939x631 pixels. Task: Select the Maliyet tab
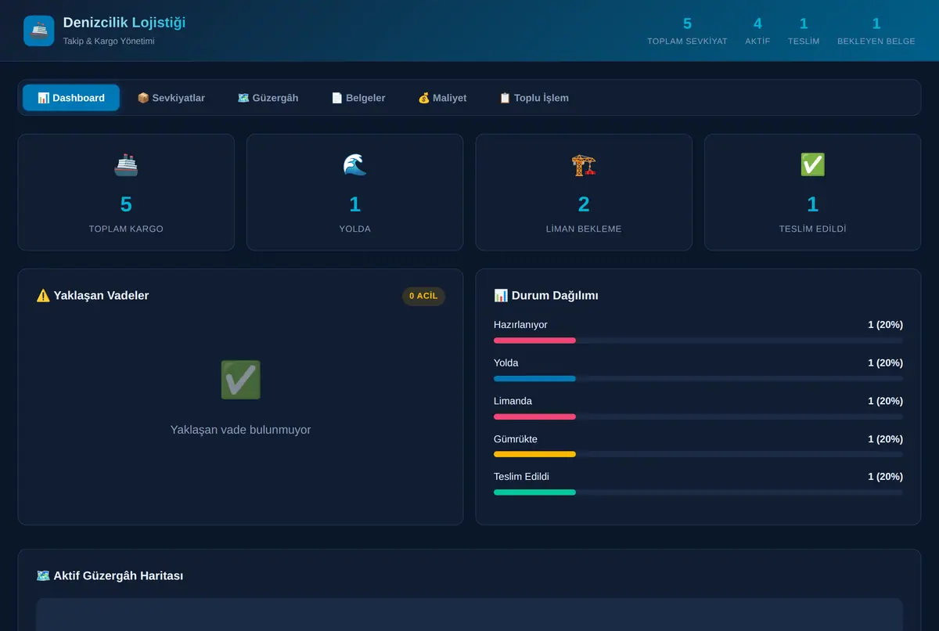(442, 98)
